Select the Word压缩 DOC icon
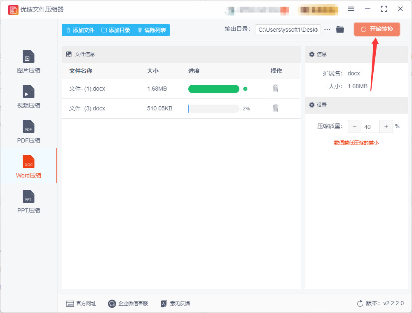 (x=29, y=161)
